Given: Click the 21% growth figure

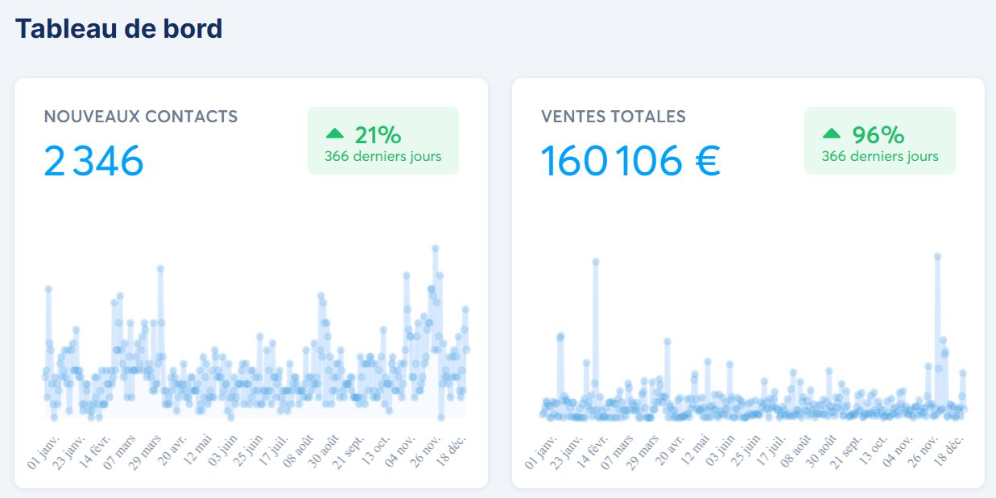Looking at the screenshot, I should click(378, 134).
